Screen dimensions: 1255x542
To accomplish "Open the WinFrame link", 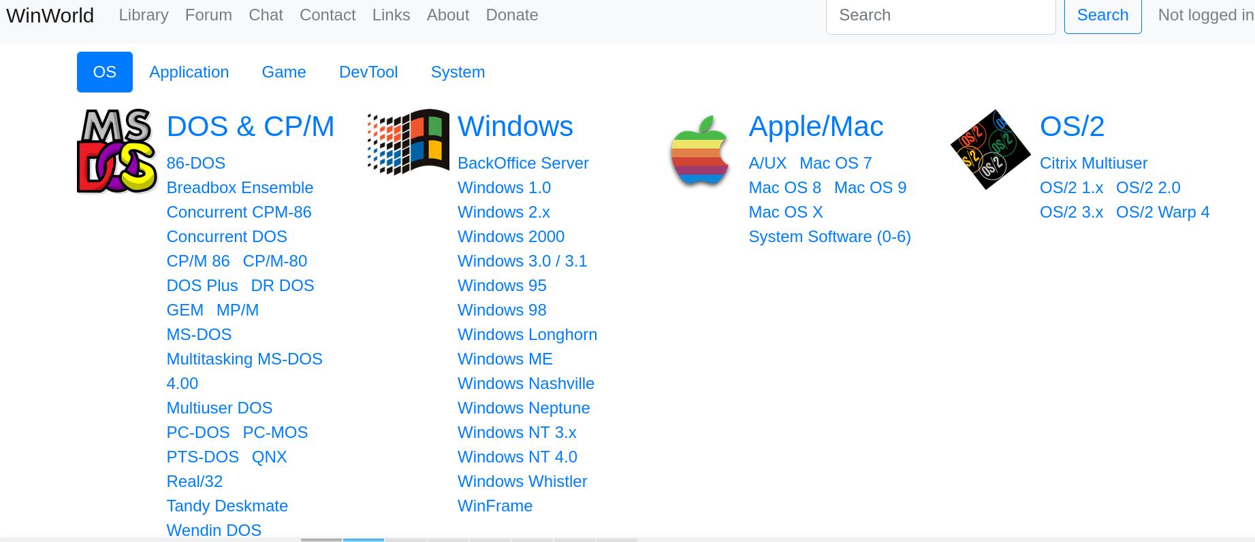I will coord(495,506).
